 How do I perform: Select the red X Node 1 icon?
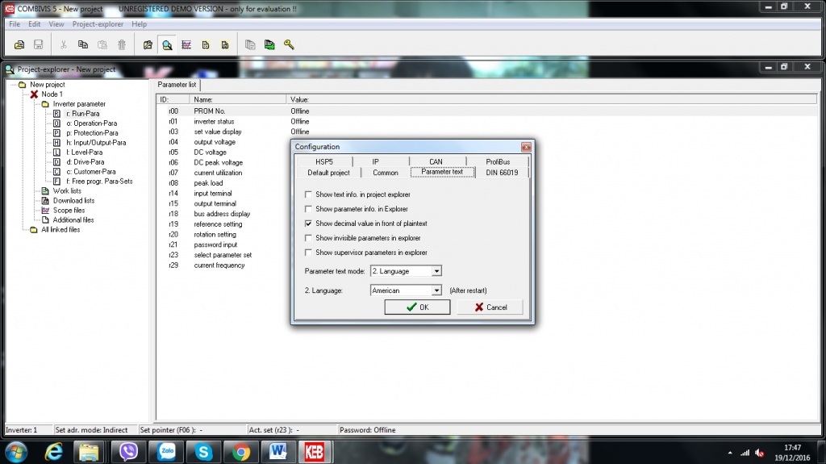pyautogui.click(x=34, y=94)
